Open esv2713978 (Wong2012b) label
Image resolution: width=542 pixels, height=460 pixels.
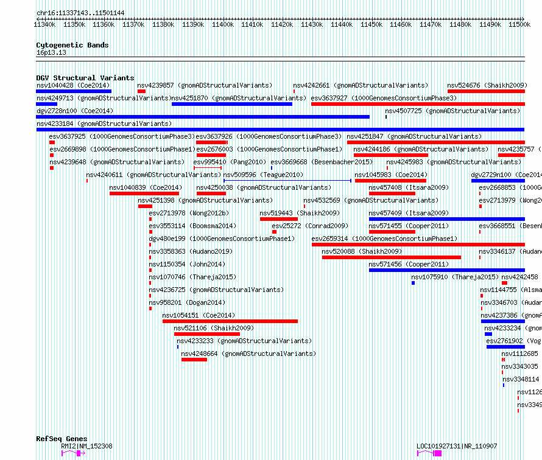[x=189, y=213]
